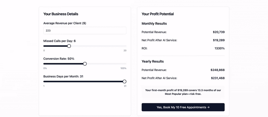Click the filled portion of Missed Calls track
The height and width of the screenshot is (117, 268).
point(55,46)
